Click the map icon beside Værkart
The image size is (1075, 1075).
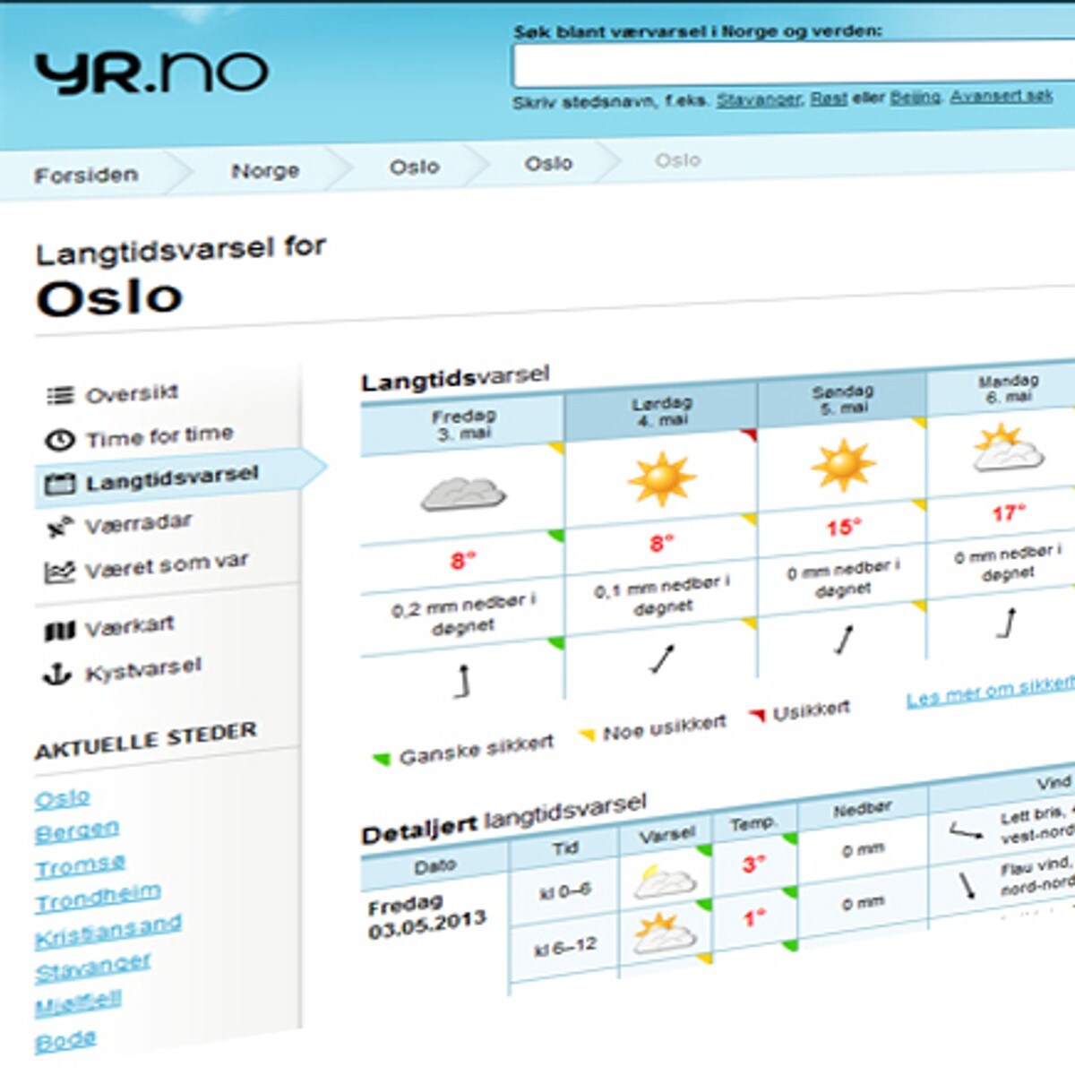[59, 632]
